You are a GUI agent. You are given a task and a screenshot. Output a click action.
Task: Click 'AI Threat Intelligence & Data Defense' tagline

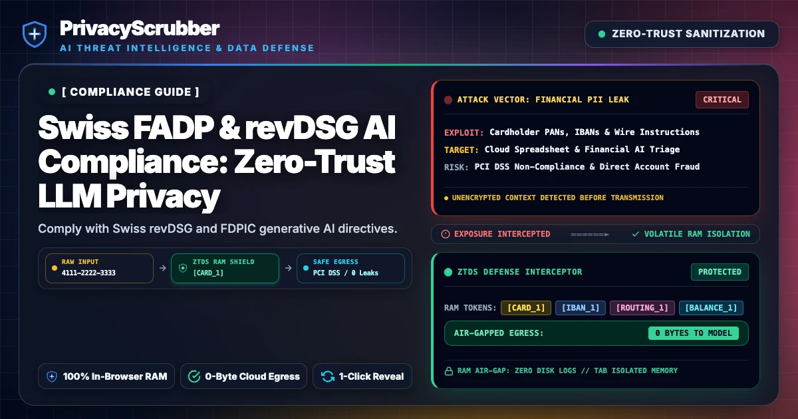[x=187, y=48]
